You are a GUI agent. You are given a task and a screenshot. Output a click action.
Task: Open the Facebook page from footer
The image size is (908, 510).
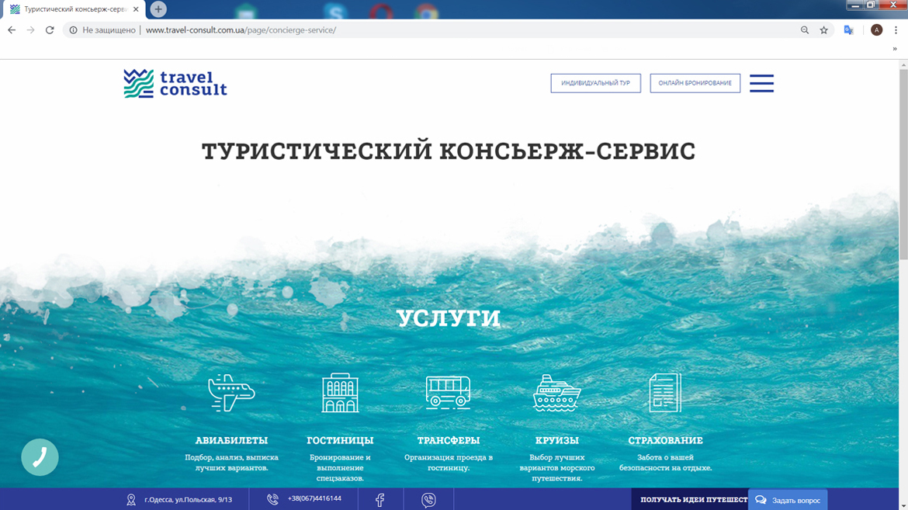tap(379, 500)
